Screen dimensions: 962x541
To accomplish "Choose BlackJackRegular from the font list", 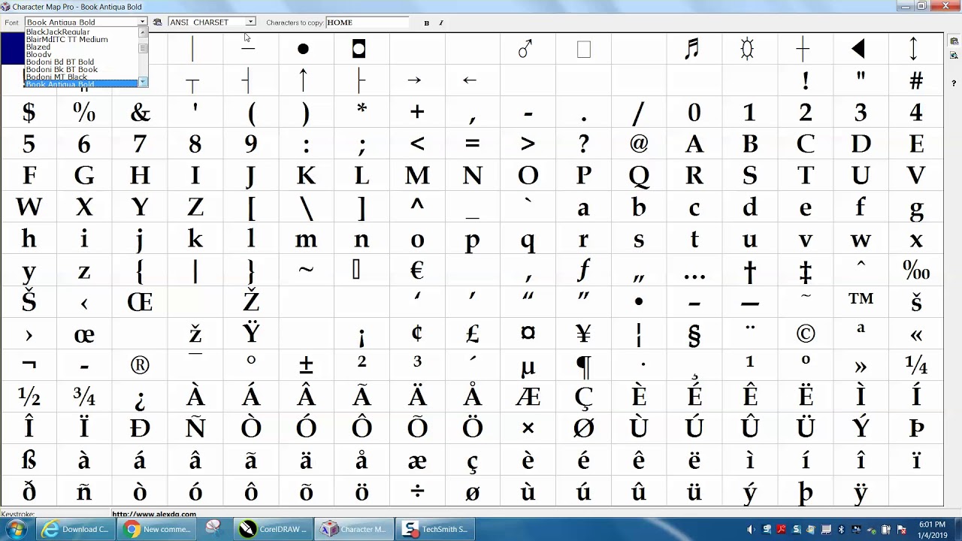I will point(58,32).
